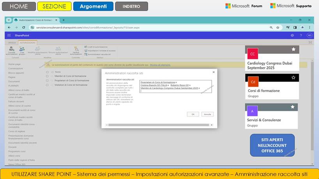Click the purple A Servizi & Consulenze tile
Screen dimensions: 319x179
[252, 111]
